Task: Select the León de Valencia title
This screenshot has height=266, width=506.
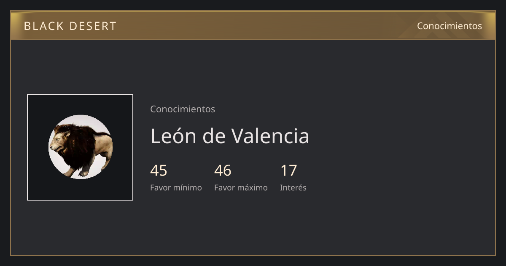Action: pyautogui.click(x=230, y=136)
